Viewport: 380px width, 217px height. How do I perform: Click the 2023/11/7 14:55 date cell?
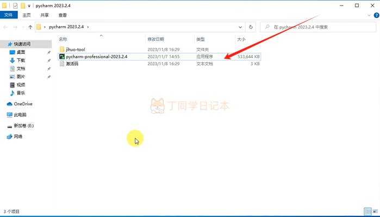pos(163,57)
